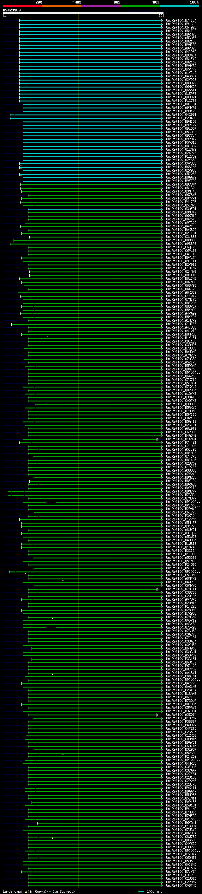The width and height of the screenshot is (202, 894).
Task: Select the UniRef100_A0ZNA9 label
Action: (181, 282)
